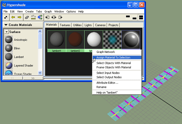This screenshot has width=182, height=124.
Task: Click the Layered Shader label text
Action: pyautogui.click(x=23, y=65)
